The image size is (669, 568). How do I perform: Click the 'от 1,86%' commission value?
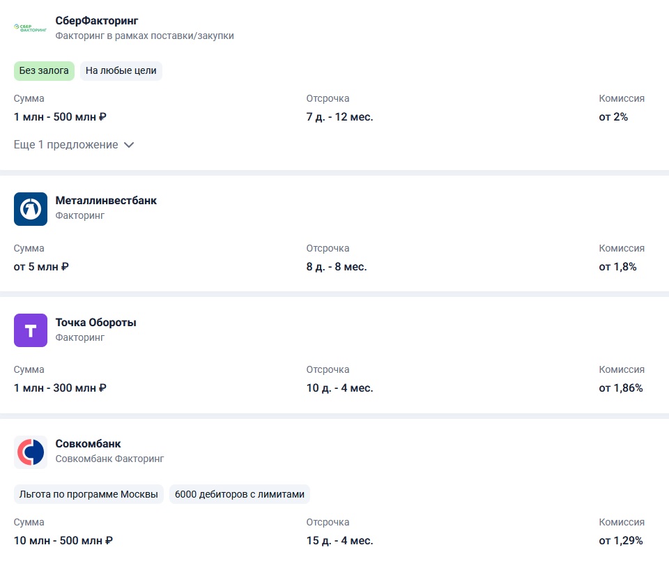621,388
